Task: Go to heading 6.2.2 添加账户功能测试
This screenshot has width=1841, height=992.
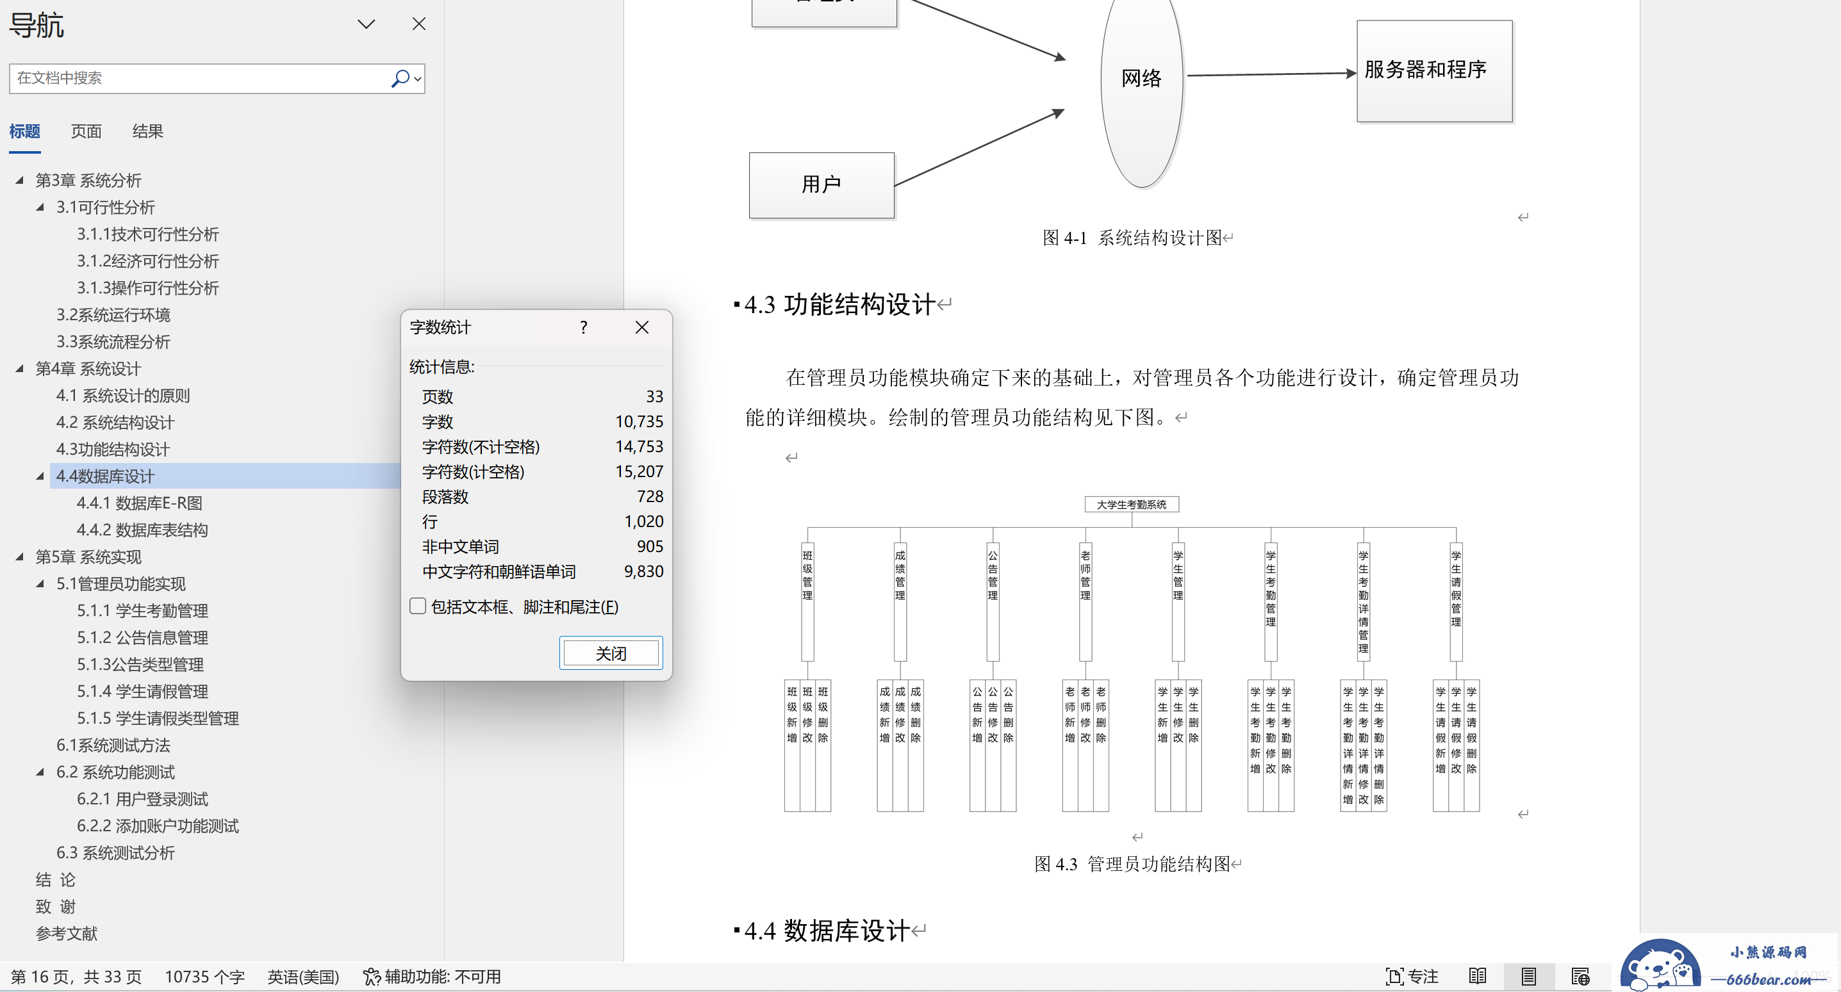Action: pyautogui.click(x=158, y=826)
